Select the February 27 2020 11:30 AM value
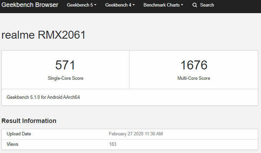This screenshot has height=153, width=261. click(136, 134)
